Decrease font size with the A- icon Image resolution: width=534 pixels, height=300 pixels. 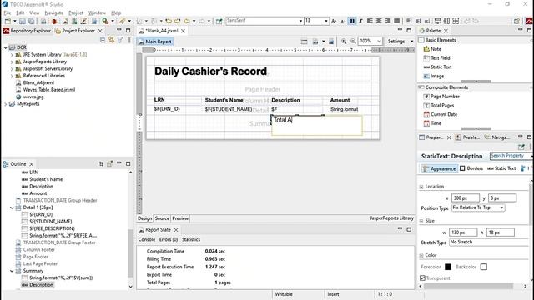click(343, 21)
